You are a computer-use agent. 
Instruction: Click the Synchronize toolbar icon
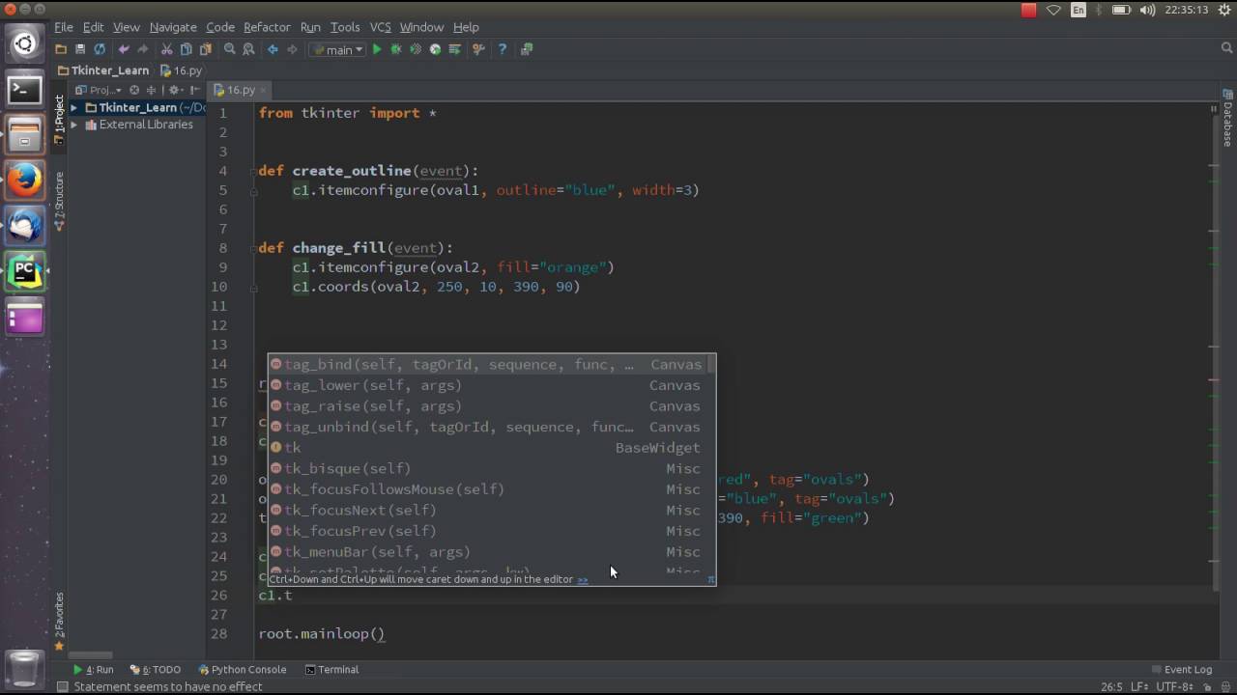pyautogui.click(x=100, y=49)
